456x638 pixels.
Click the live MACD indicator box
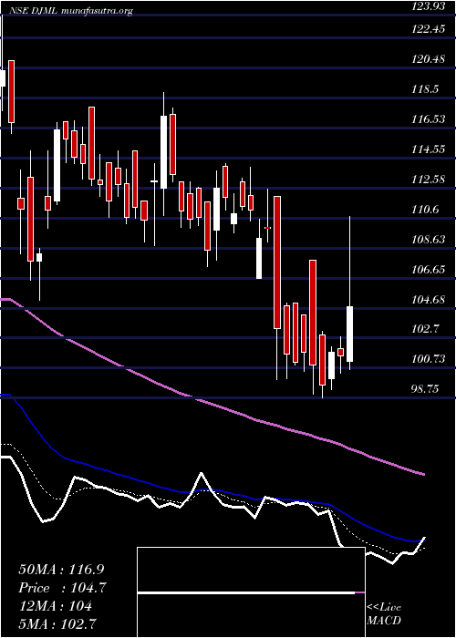click(251, 592)
